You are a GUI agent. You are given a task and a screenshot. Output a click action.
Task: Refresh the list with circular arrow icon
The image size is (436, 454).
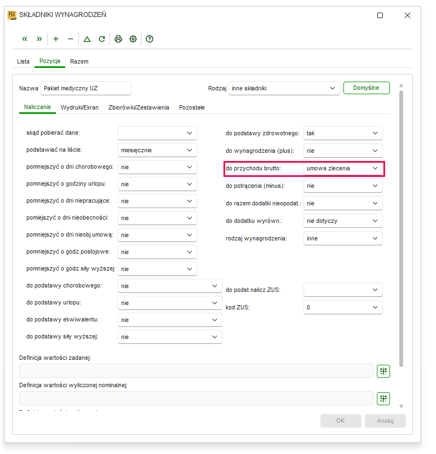click(102, 39)
